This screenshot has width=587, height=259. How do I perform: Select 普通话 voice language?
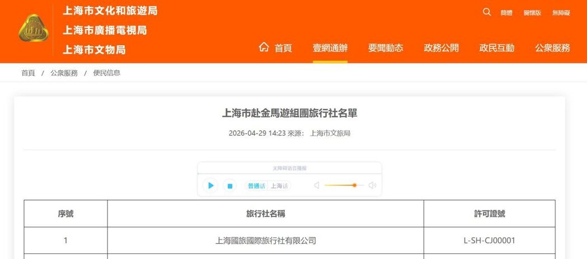[x=256, y=186]
